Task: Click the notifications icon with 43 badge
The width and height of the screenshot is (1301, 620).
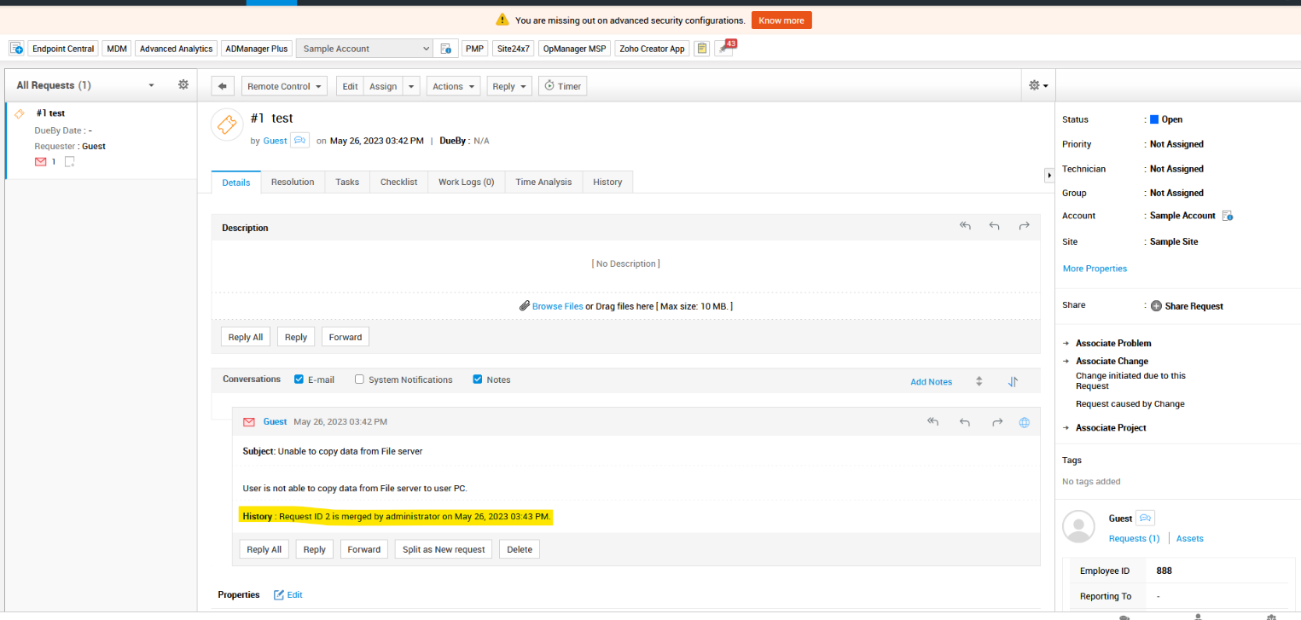Action: 725,49
